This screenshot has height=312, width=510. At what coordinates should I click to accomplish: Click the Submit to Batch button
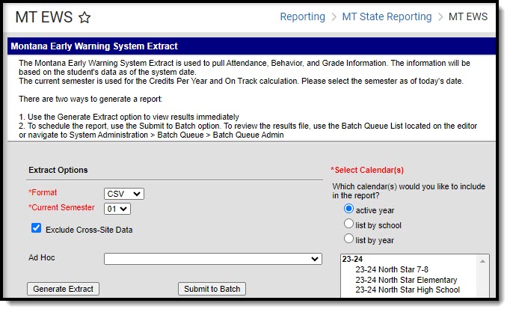click(212, 289)
